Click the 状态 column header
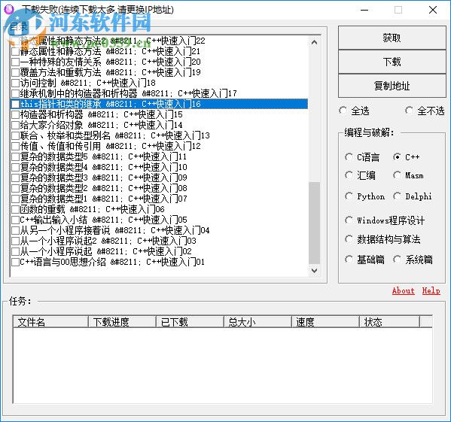 point(389,322)
